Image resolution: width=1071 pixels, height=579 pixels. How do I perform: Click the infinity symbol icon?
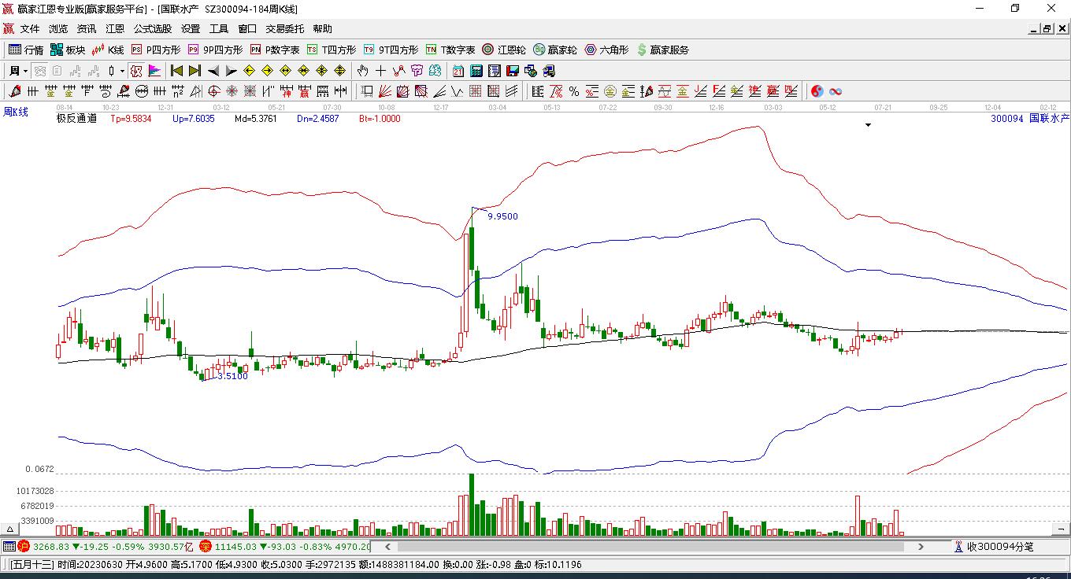point(836,91)
